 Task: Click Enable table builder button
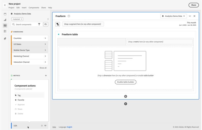[x=126, y=82]
